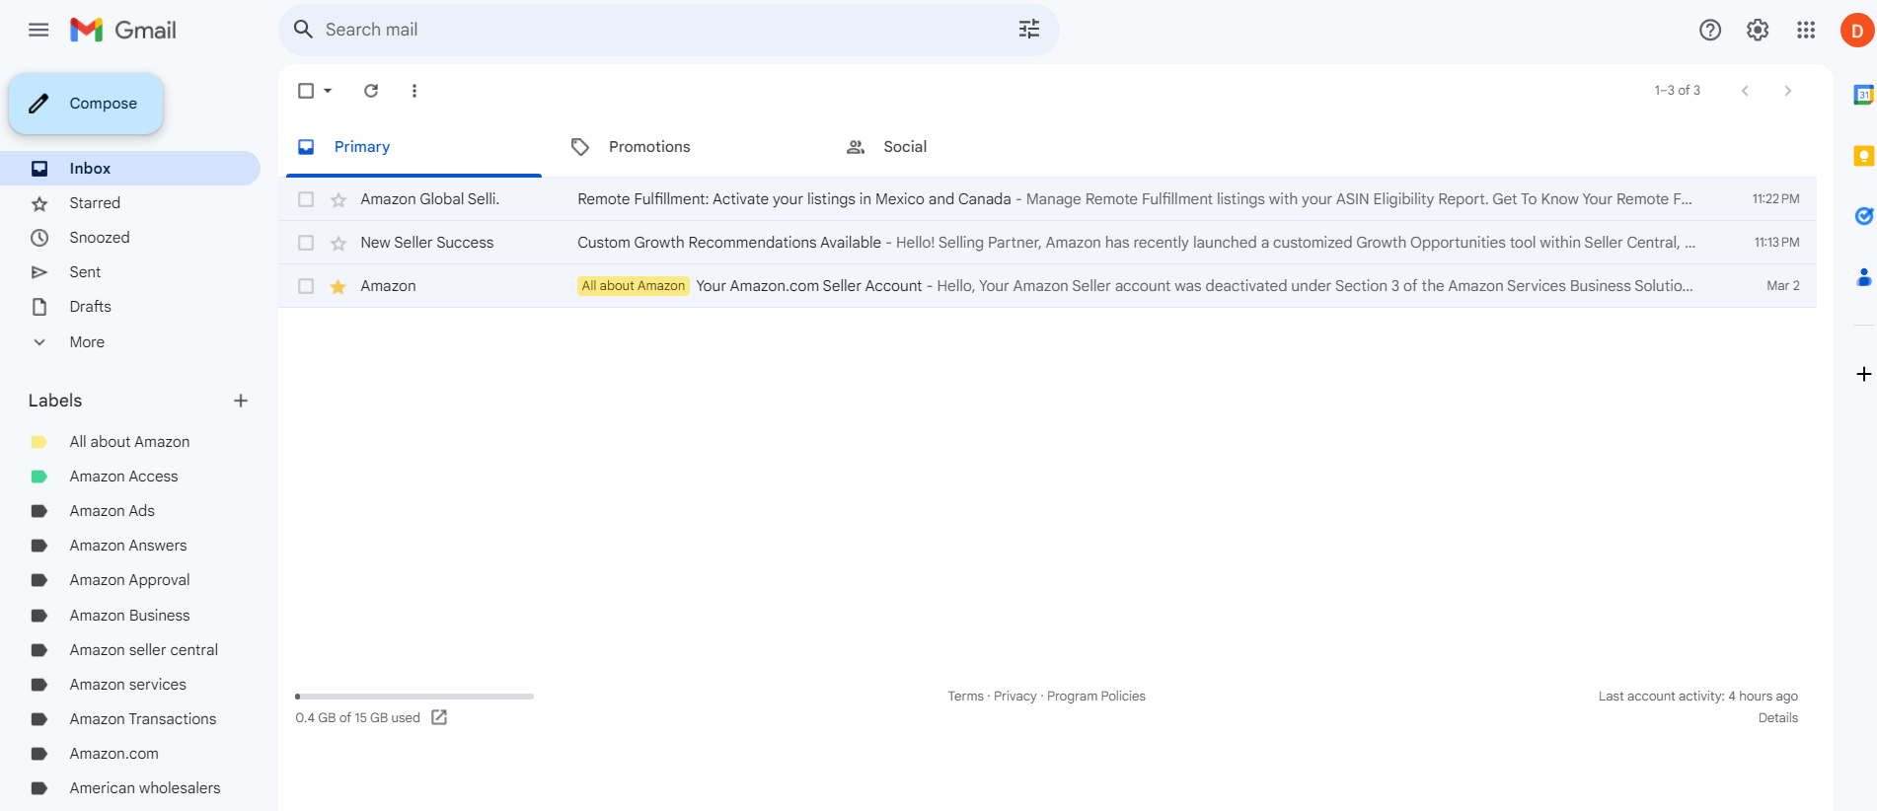
Task: Click the yellow All about Amazon tag
Action: [633, 286]
